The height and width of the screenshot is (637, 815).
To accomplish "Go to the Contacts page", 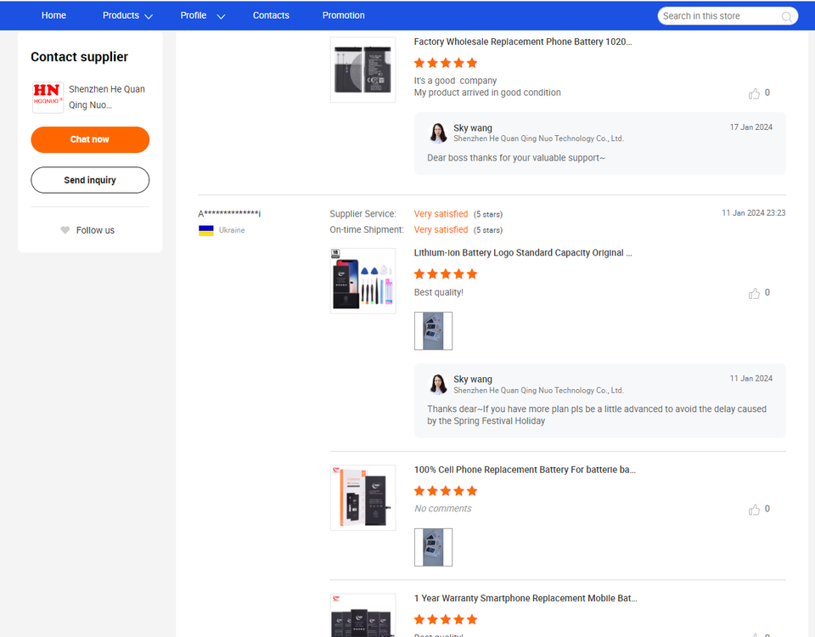I will [271, 15].
